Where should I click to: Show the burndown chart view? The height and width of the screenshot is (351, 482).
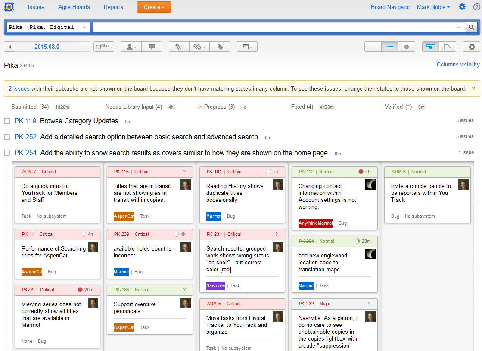tap(448, 47)
